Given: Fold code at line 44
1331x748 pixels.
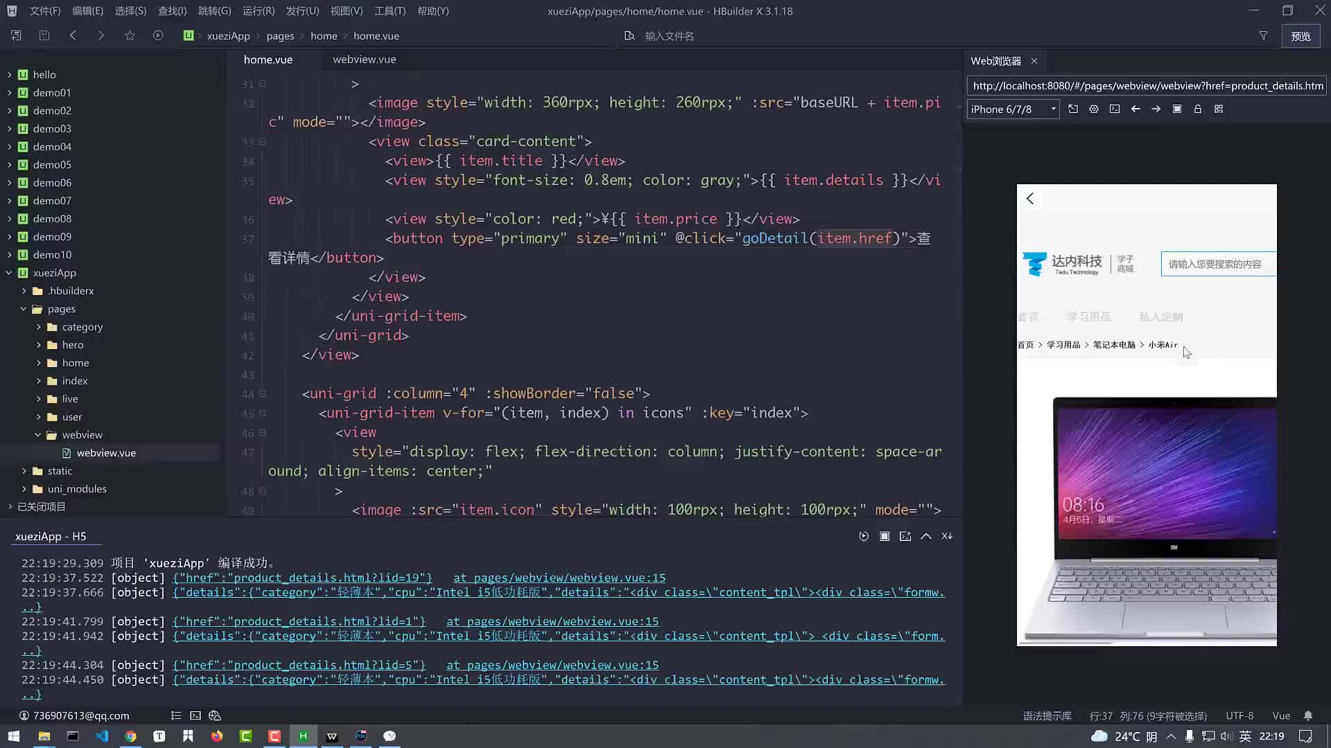Looking at the screenshot, I should pos(263,393).
